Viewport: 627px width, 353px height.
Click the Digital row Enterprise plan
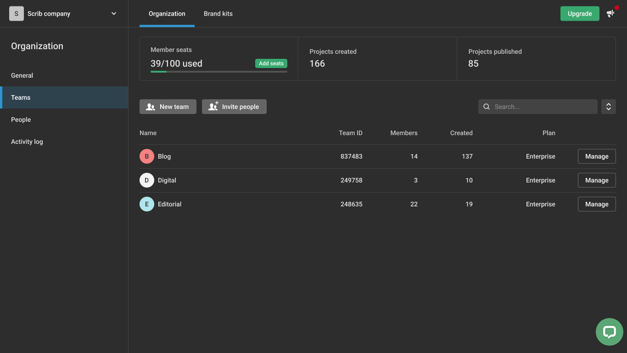(x=541, y=180)
